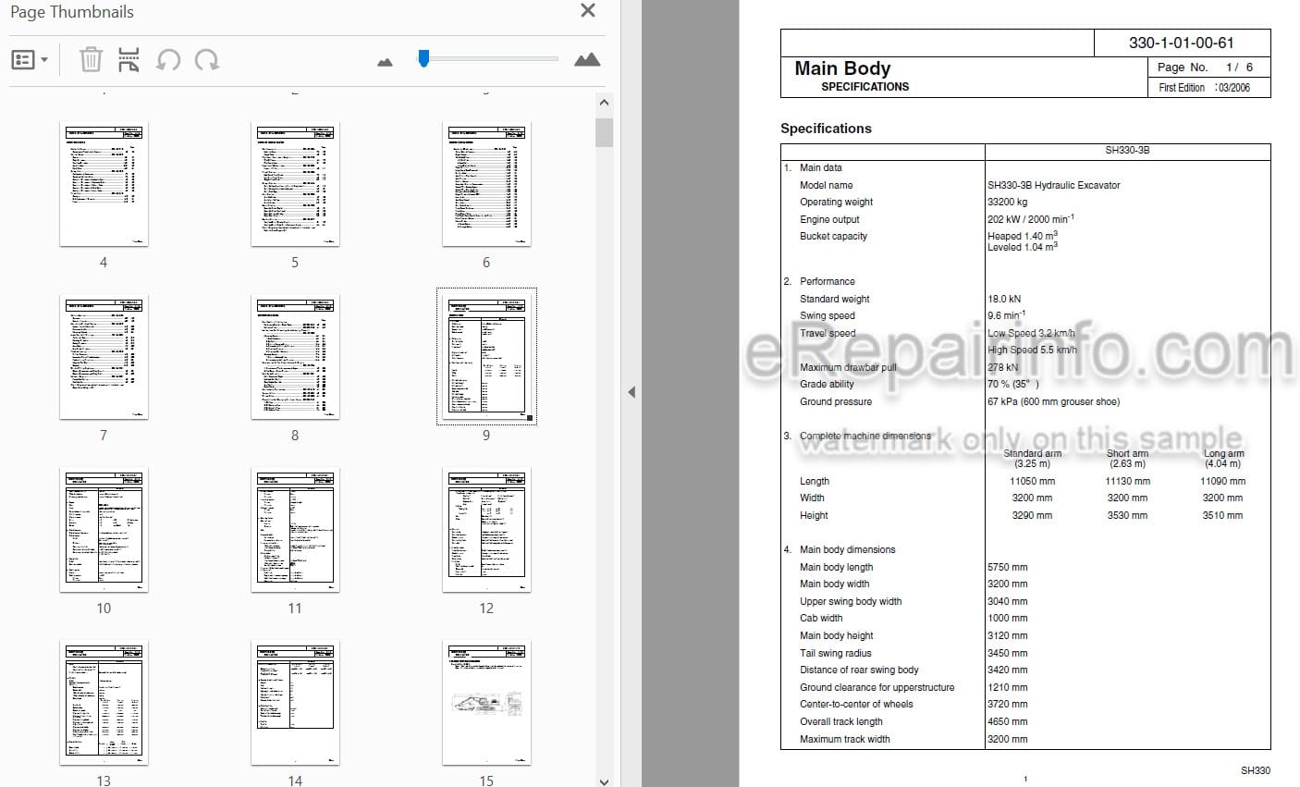The image size is (1300, 787).
Task: Click the thumbnails scrollbar down arrow
Action: tap(604, 781)
